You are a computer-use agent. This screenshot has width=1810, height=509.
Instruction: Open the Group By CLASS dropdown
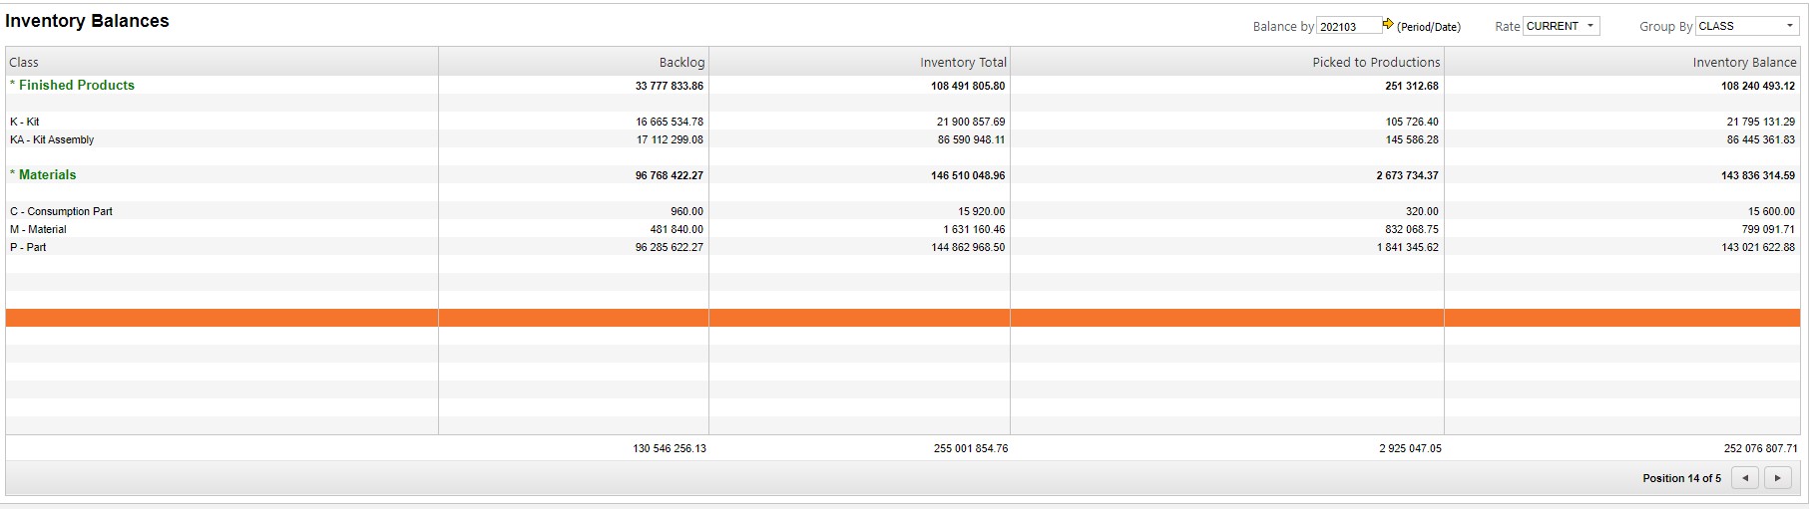pos(1746,26)
